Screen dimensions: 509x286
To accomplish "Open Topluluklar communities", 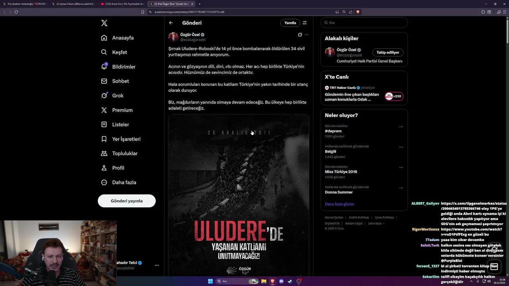I will [x=119, y=153].
